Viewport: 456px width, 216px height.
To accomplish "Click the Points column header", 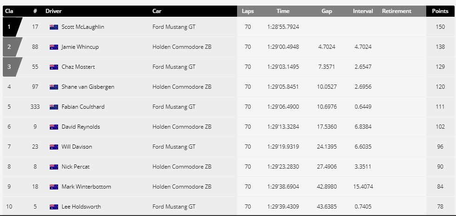I will tap(440, 11).
